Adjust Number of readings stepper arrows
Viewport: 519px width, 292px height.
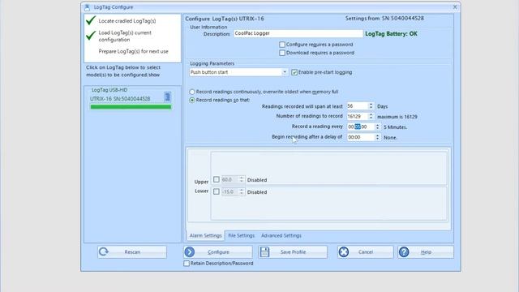[371, 117]
